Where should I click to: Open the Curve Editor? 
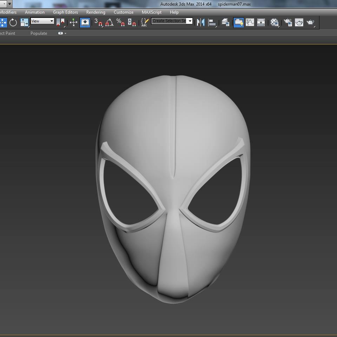[x=250, y=22]
